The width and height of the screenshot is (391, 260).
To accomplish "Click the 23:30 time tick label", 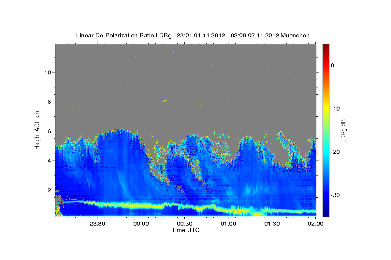I will tap(97, 224).
